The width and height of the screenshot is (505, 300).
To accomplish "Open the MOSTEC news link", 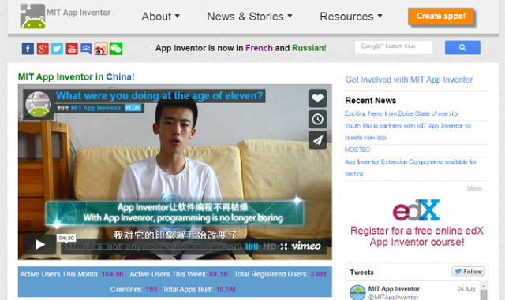I will 357,150.
